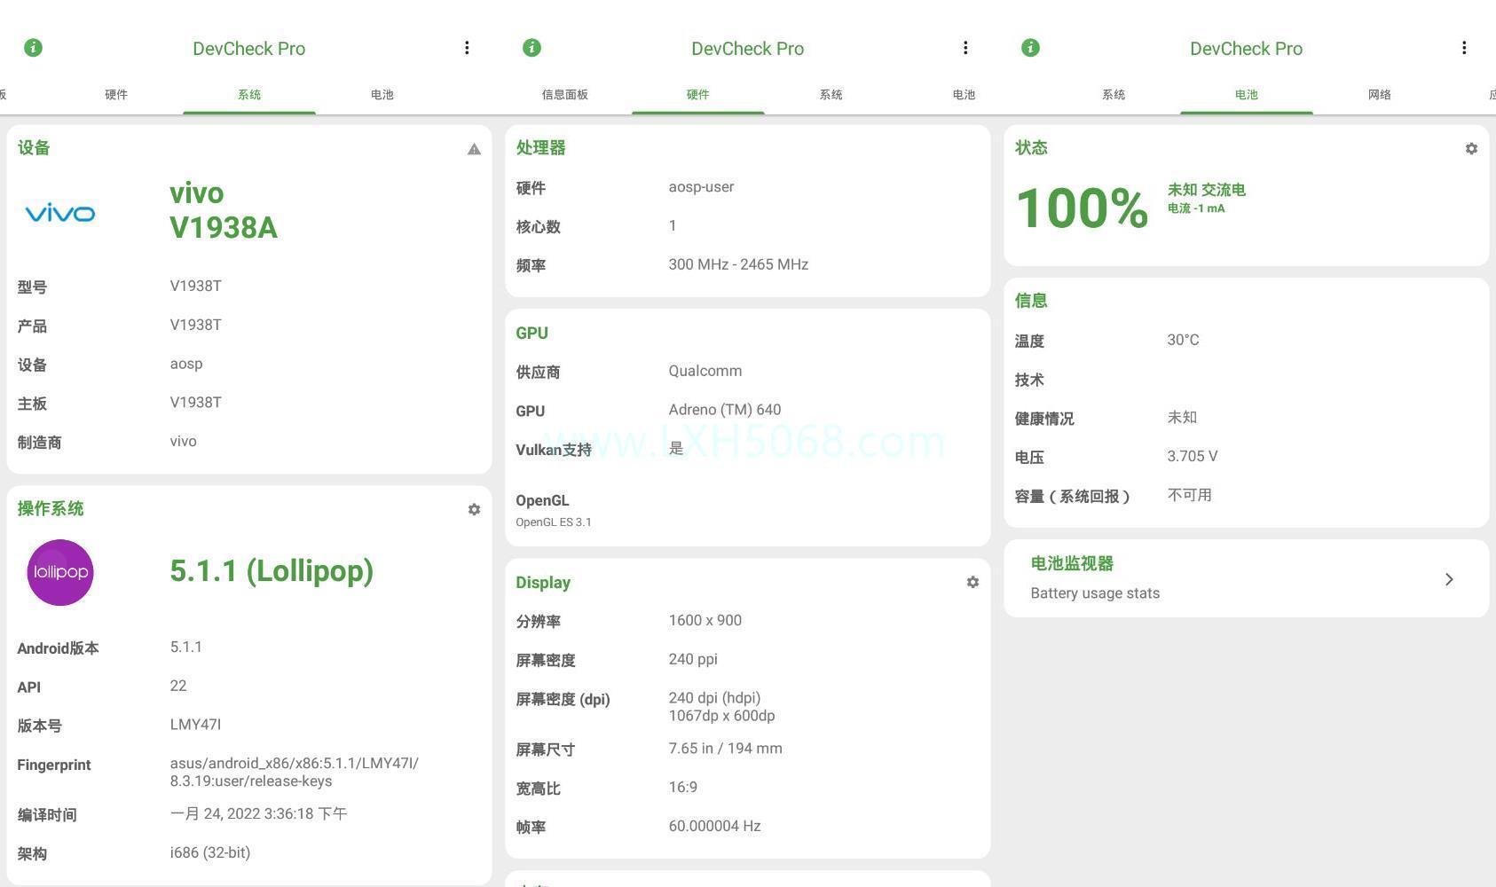The width and height of the screenshot is (1496, 887).
Task: Switch to 电池 tab in the middle panel
Action: click(965, 94)
